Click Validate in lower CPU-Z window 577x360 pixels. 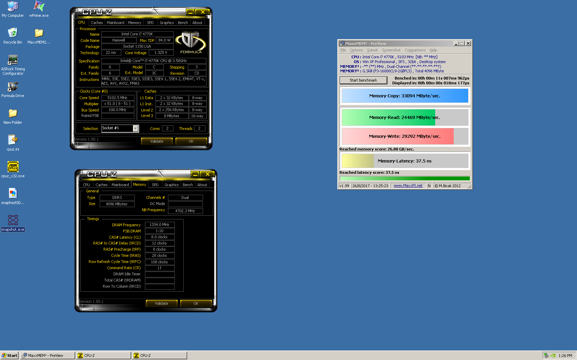pyautogui.click(x=161, y=303)
